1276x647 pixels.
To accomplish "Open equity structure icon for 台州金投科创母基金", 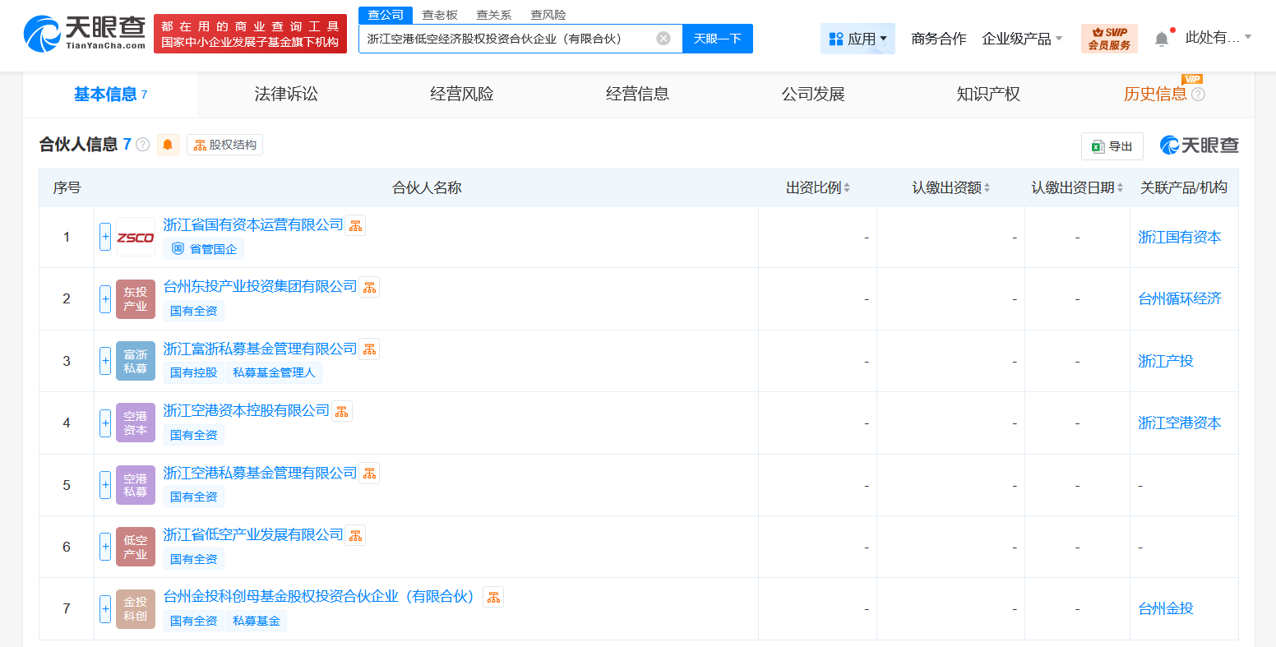I will (x=492, y=597).
